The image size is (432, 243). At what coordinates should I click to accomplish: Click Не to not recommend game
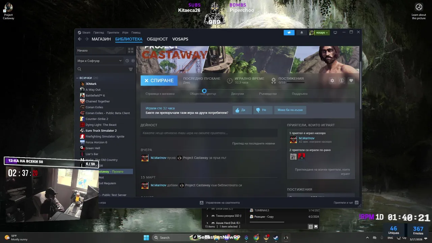click(263, 110)
